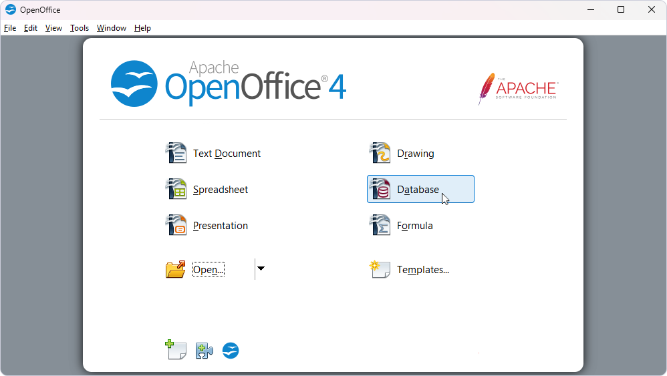The height and width of the screenshot is (376, 667).
Task: Click the Templates... button label
Action: tap(423, 270)
